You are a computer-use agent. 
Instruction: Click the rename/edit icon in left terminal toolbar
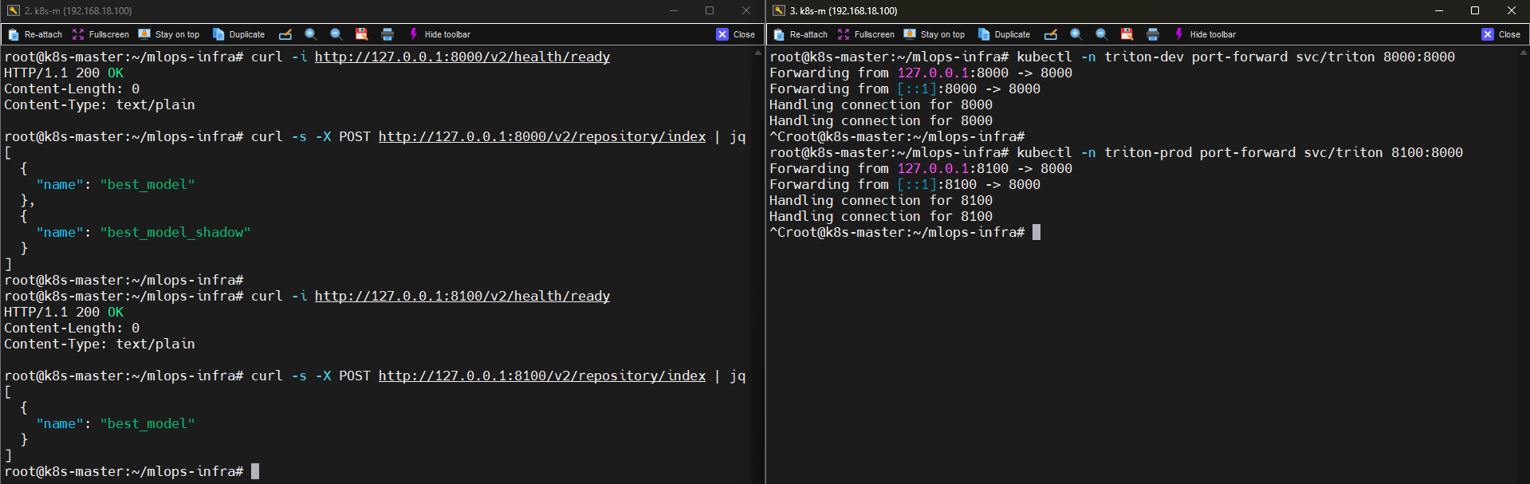(285, 34)
